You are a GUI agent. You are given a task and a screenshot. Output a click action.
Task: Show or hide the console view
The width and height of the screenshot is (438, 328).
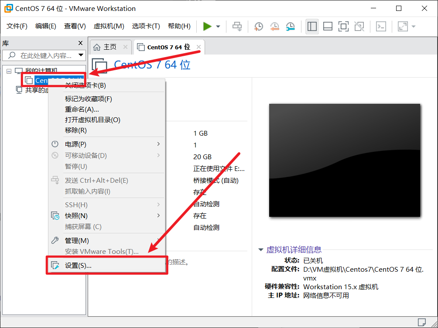[343, 26]
